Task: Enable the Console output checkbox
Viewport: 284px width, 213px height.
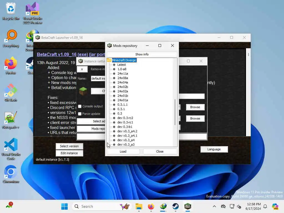Action: [x=80, y=106]
